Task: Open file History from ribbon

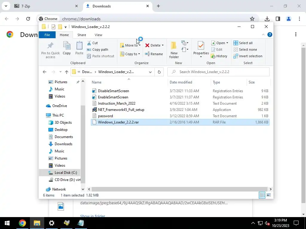Action: coord(219,56)
